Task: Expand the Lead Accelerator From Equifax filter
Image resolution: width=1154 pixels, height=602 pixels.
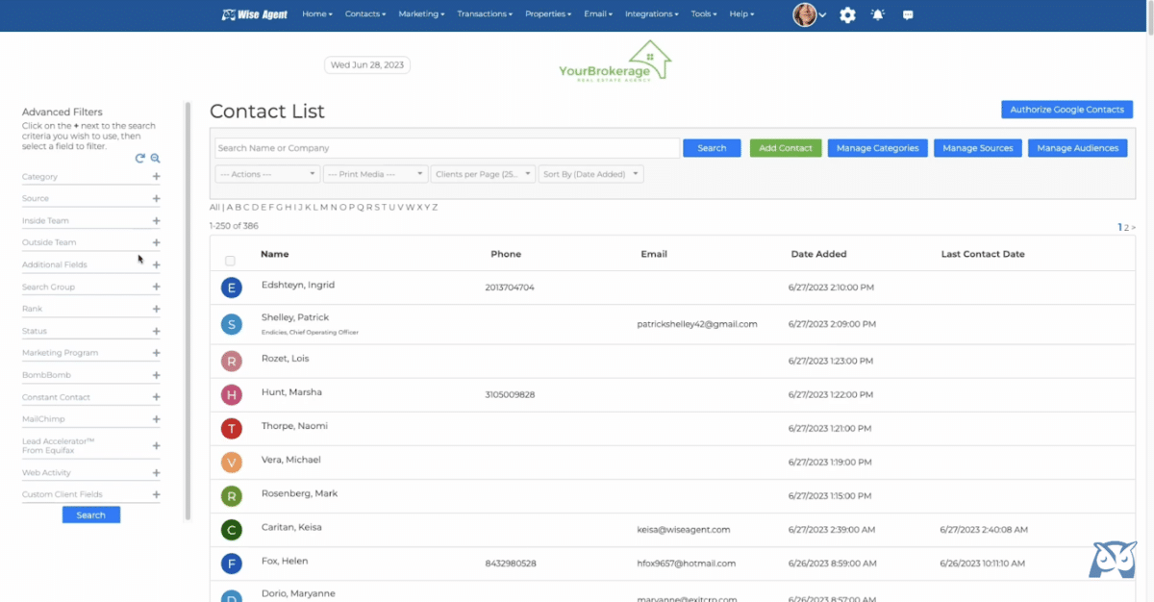Action: [x=156, y=447]
